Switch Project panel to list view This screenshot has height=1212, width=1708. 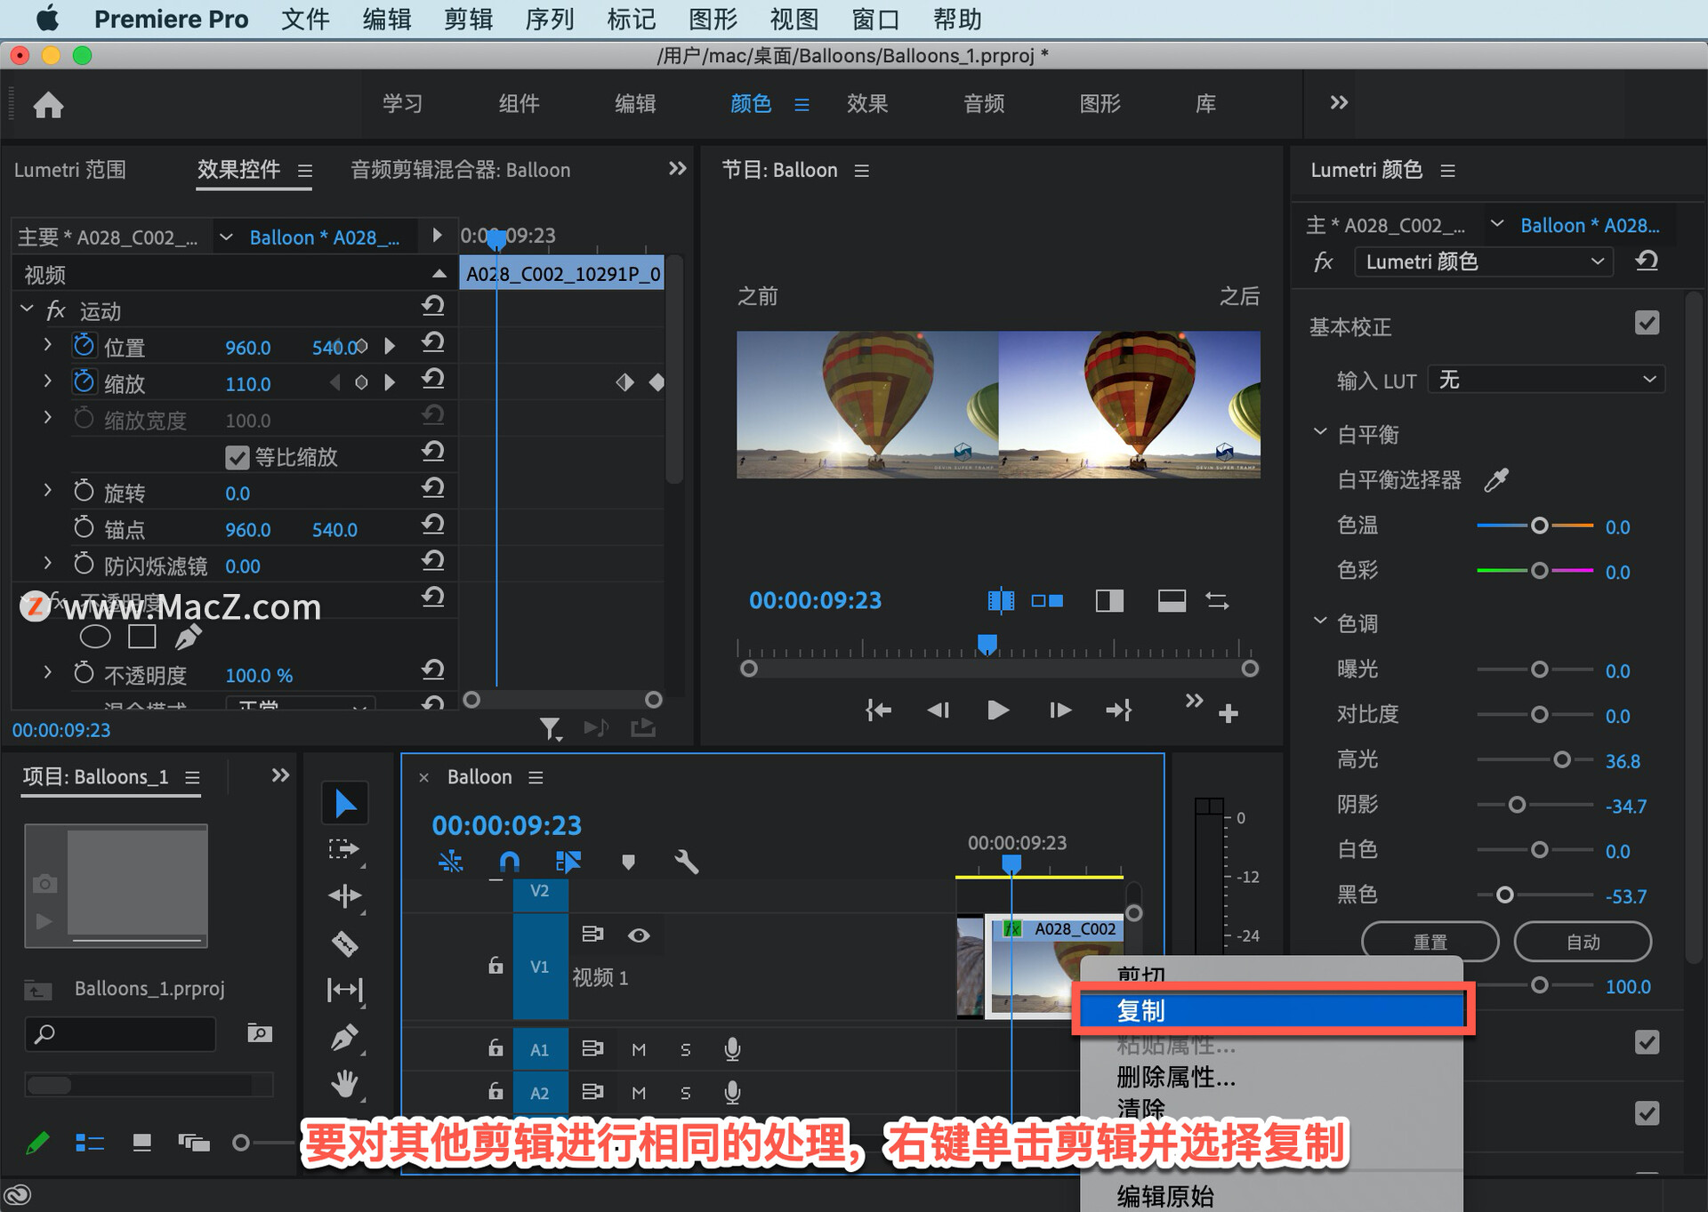pos(90,1143)
